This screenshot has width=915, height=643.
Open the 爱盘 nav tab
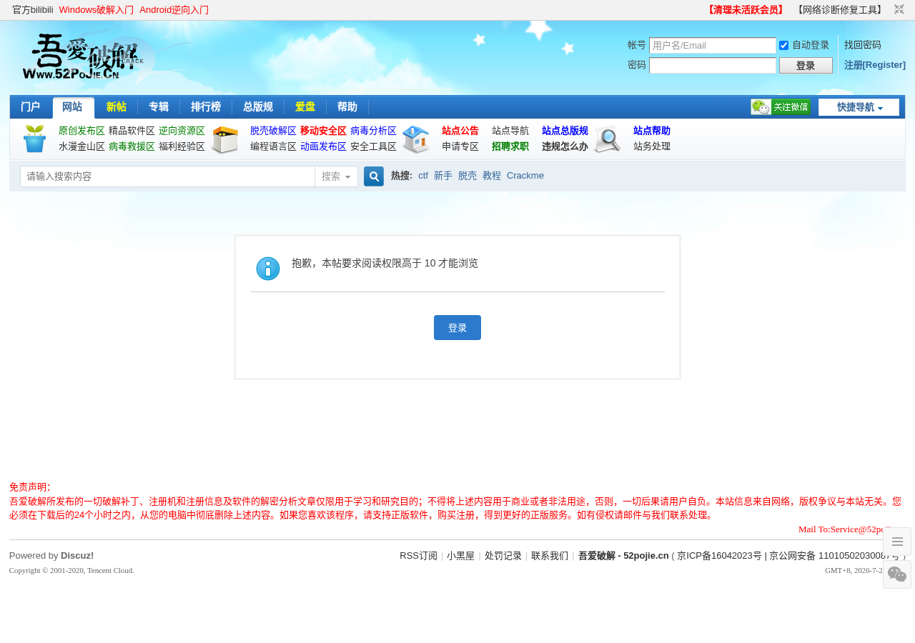pos(305,107)
